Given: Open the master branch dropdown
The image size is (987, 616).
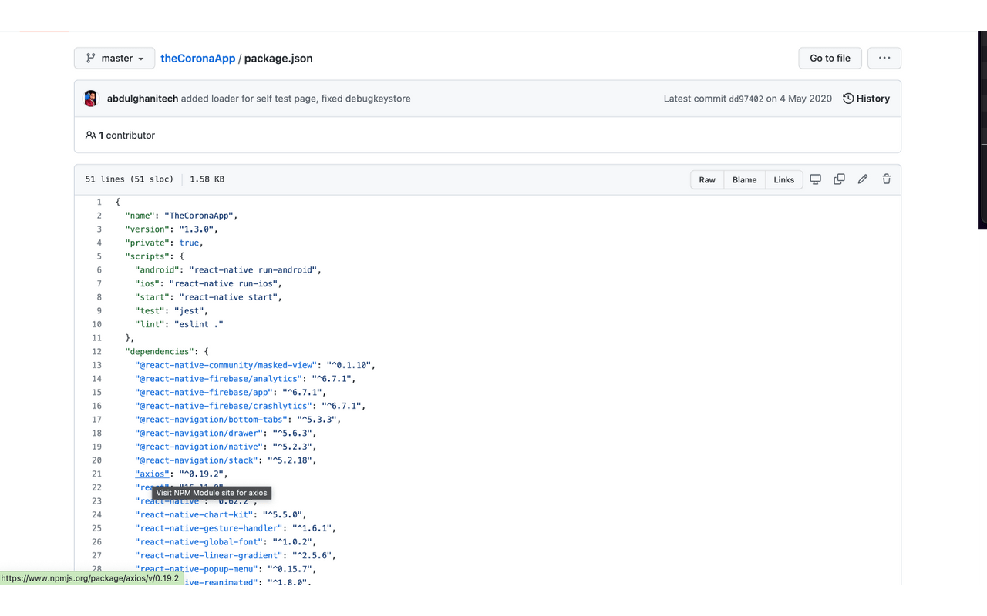Looking at the screenshot, I should pyautogui.click(x=114, y=59).
